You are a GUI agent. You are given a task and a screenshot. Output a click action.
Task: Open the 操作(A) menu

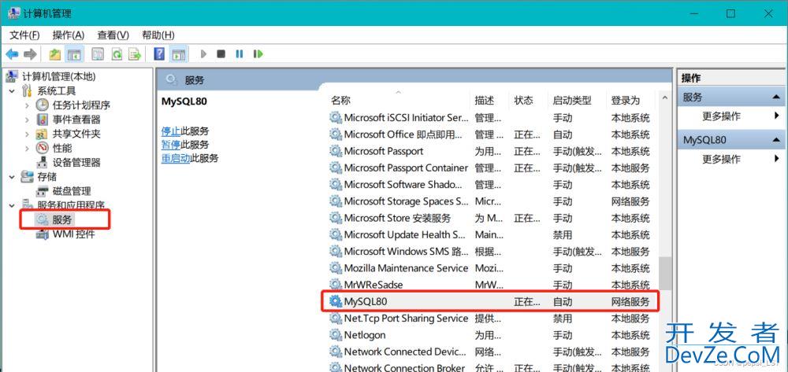(69, 35)
